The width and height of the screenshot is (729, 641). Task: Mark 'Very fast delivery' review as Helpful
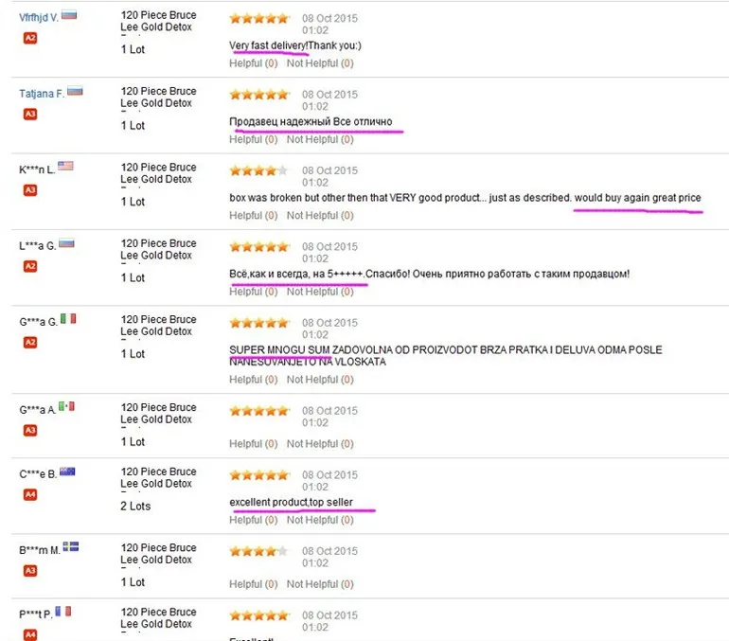coord(254,63)
